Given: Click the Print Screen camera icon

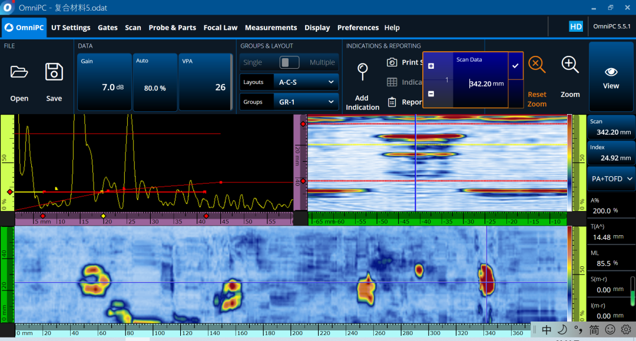Looking at the screenshot, I should tap(392, 62).
